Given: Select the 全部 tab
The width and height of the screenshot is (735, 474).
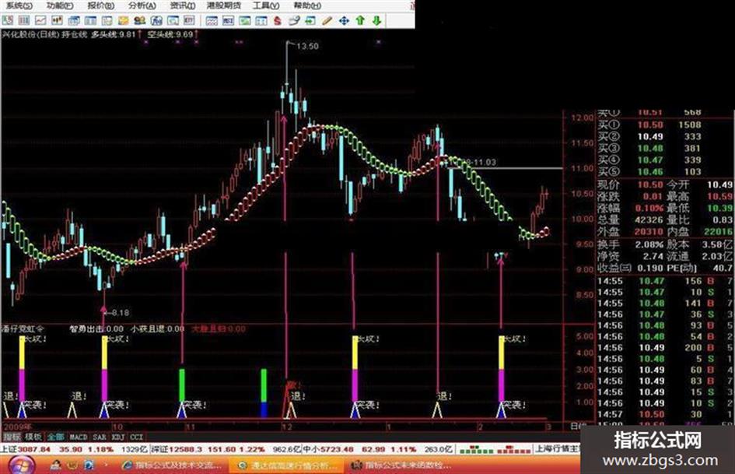Looking at the screenshot, I should coord(55,437).
